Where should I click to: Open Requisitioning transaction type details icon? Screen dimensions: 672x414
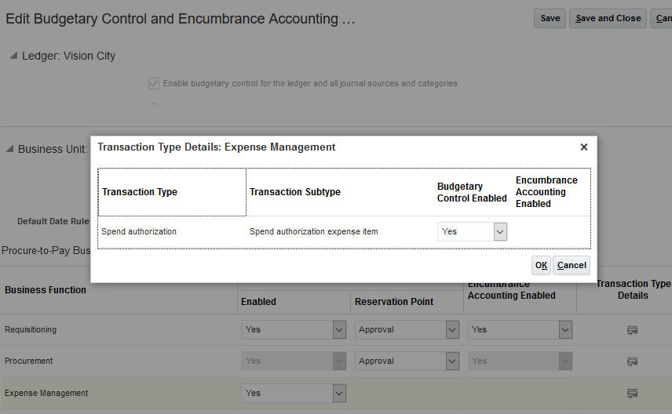(632, 330)
